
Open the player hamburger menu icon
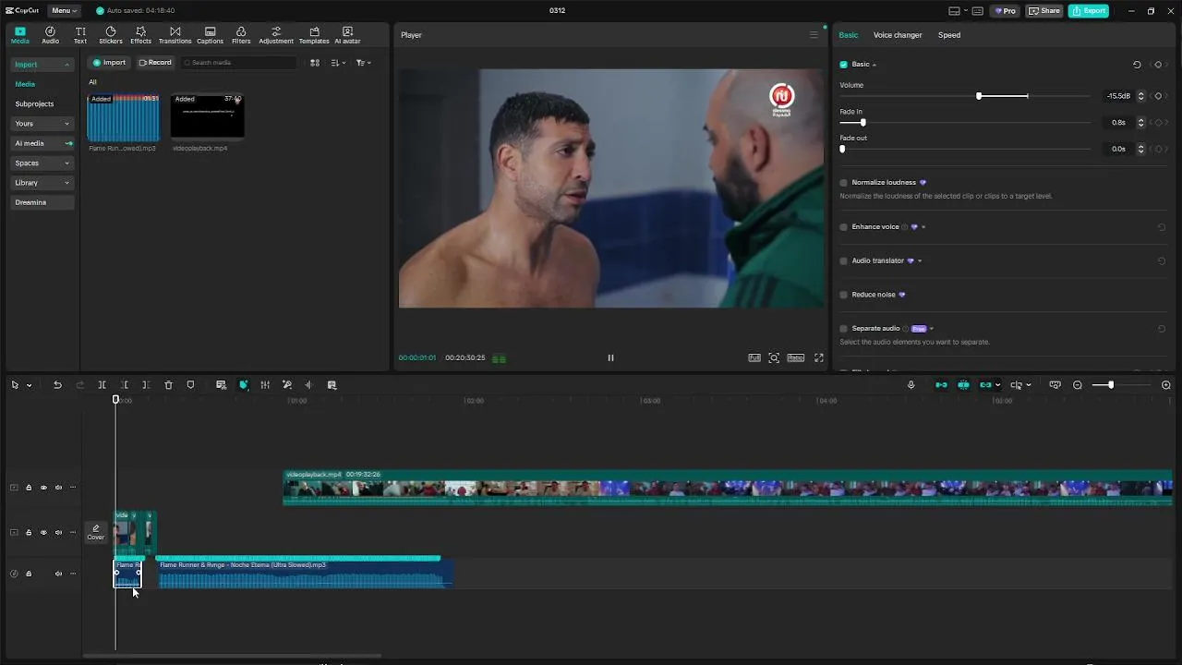point(814,35)
